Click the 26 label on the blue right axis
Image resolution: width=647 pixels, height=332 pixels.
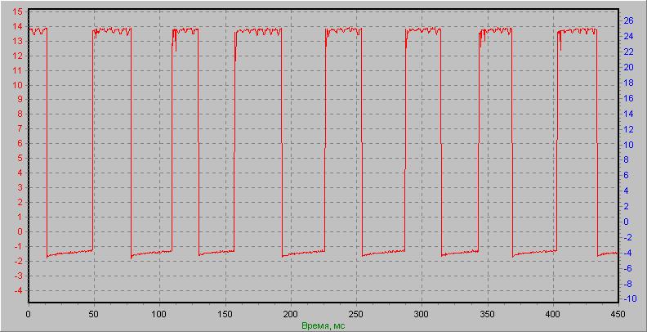(628, 20)
